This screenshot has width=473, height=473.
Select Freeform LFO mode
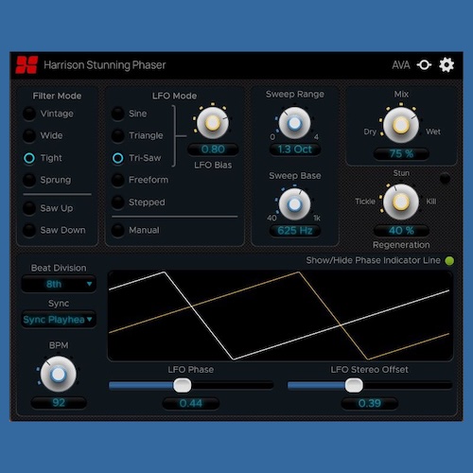coord(118,180)
